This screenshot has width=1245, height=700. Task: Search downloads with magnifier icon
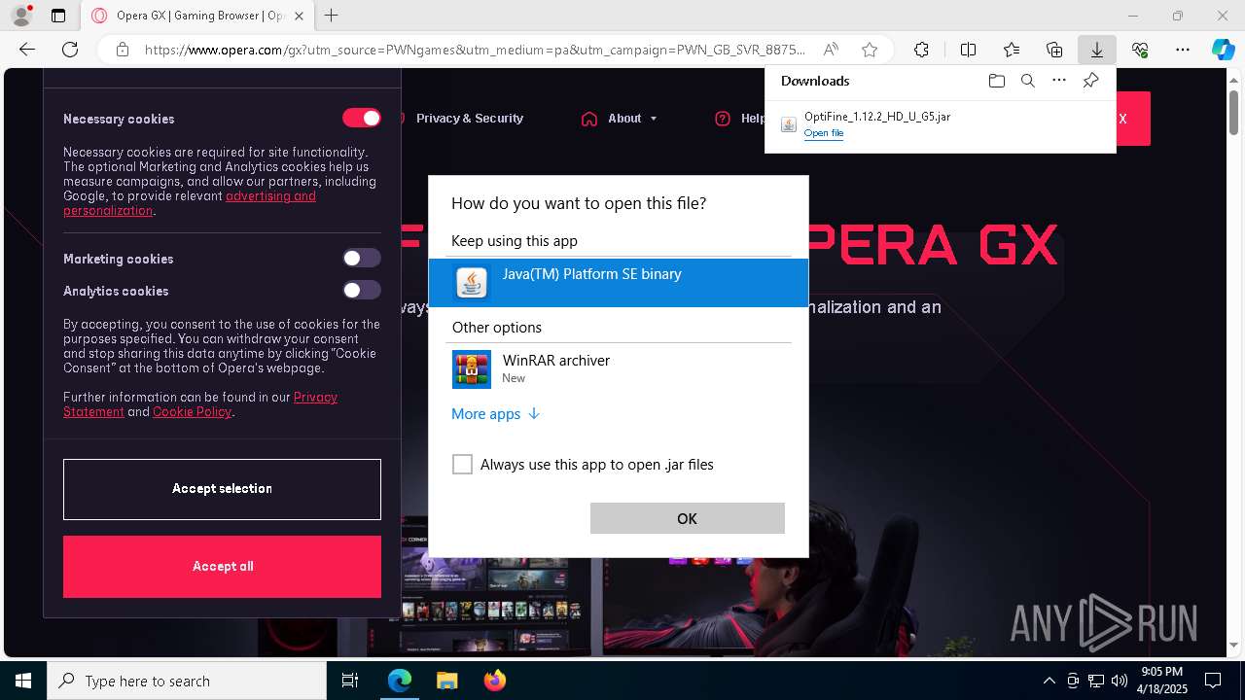point(1027,81)
